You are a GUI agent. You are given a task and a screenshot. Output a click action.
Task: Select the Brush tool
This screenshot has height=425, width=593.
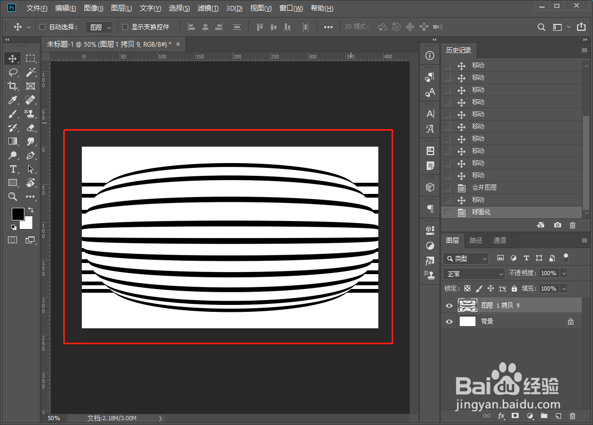(13, 114)
